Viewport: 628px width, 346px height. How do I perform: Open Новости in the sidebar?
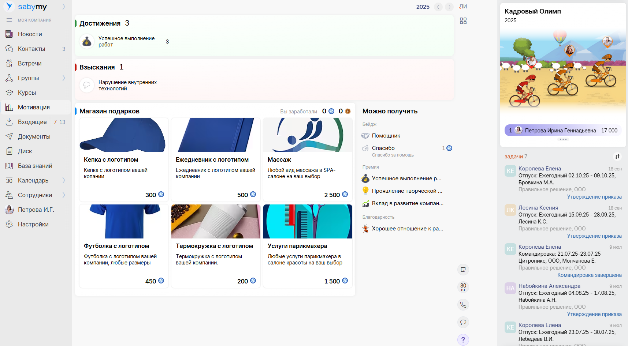[x=30, y=34]
